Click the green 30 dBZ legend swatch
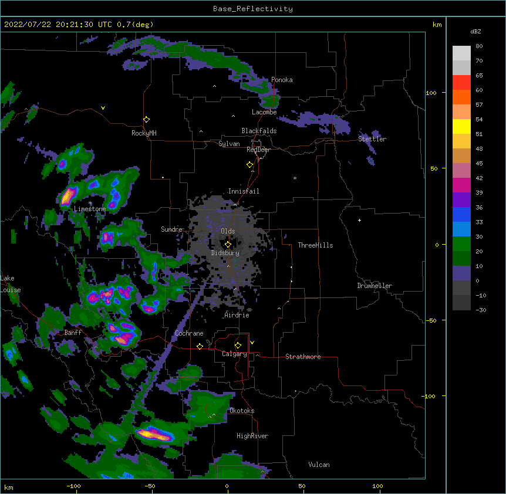This screenshot has width=506, height=494. point(461,244)
